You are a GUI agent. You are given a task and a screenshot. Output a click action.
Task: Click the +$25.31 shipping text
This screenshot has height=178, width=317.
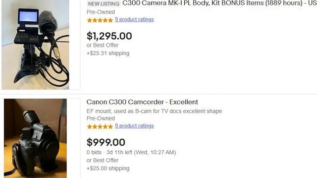click(108, 53)
